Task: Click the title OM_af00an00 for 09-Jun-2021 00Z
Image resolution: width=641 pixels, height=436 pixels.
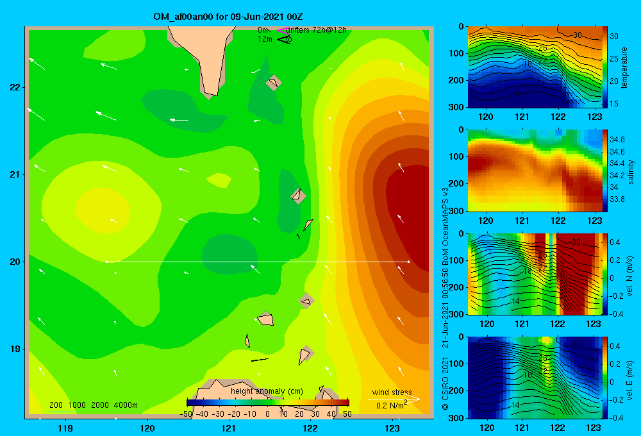Action: coord(228,17)
